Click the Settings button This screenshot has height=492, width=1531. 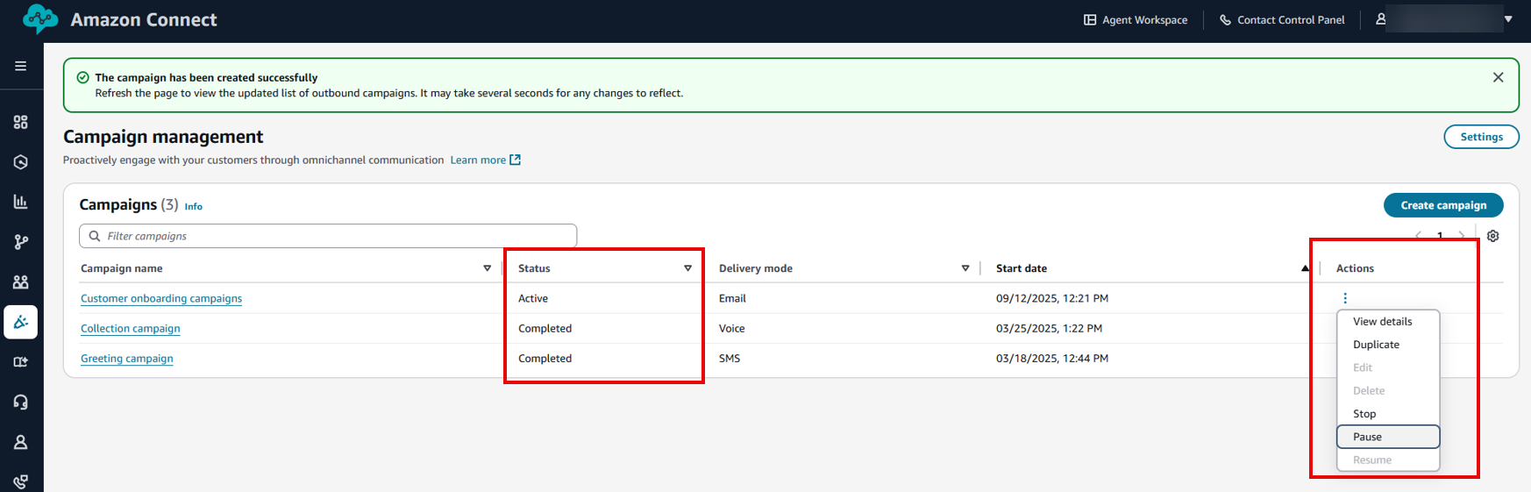click(1481, 137)
